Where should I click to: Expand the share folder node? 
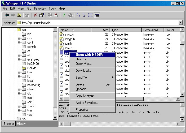[x=19, y=106]
